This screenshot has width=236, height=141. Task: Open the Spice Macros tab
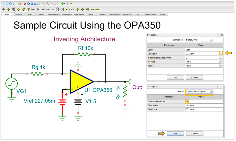point(79,14)
